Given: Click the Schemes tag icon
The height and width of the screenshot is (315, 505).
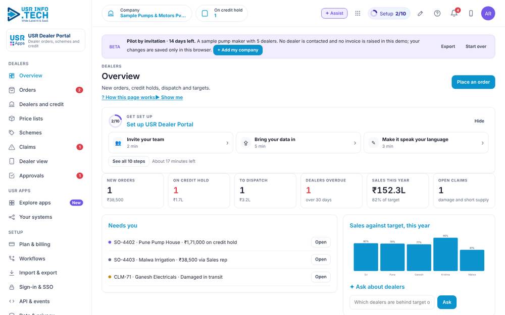Looking at the screenshot, I should pos(12,133).
